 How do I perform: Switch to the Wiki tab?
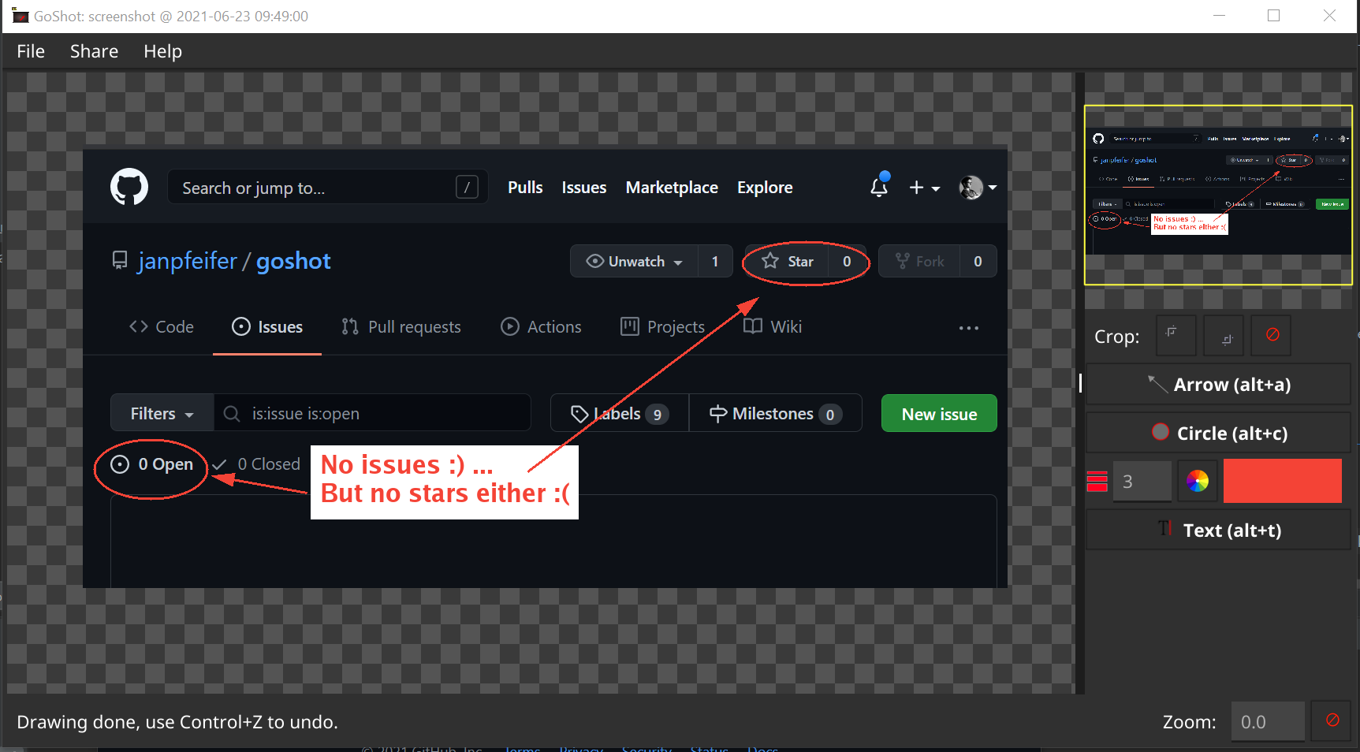click(773, 326)
